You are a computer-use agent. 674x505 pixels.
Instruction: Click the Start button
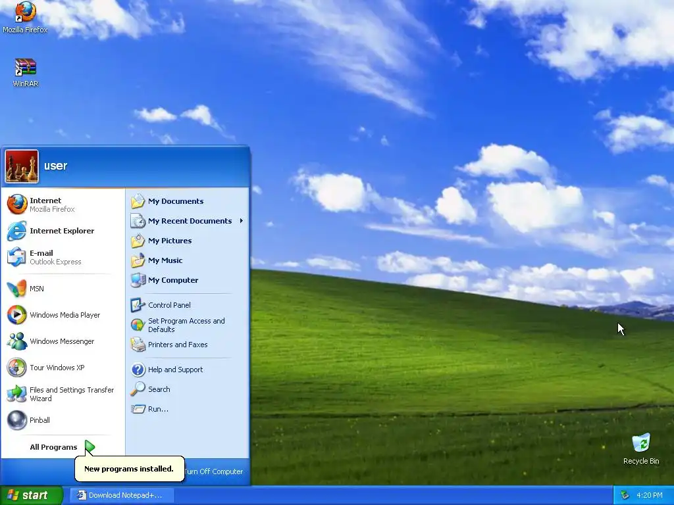[x=32, y=495]
